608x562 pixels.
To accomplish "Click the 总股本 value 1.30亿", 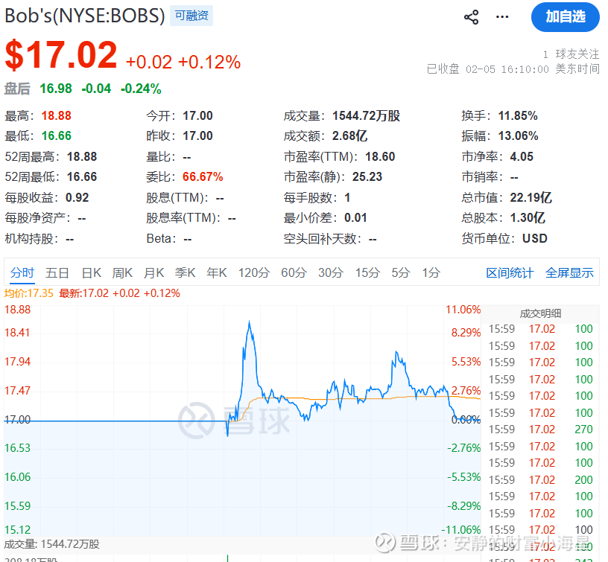I will 528,217.
